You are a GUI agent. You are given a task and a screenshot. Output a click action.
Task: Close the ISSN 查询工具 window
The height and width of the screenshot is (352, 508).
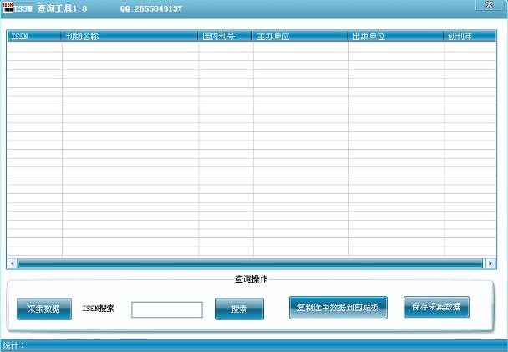point(490,4)
